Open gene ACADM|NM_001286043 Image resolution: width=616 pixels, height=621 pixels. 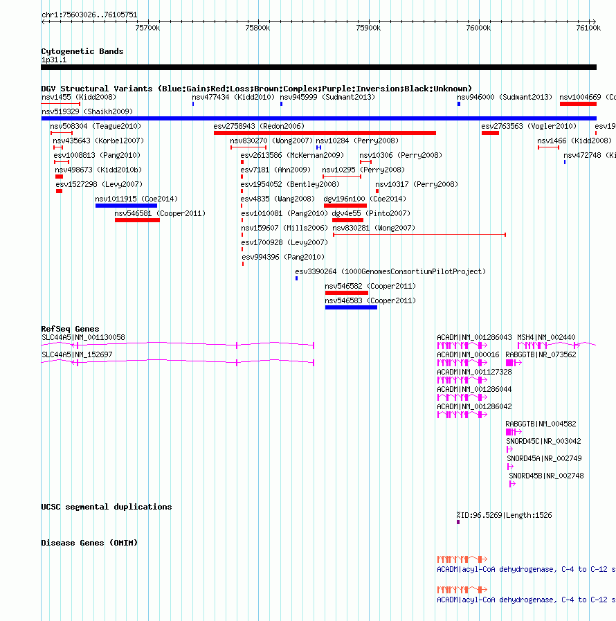tap(474, 337)
